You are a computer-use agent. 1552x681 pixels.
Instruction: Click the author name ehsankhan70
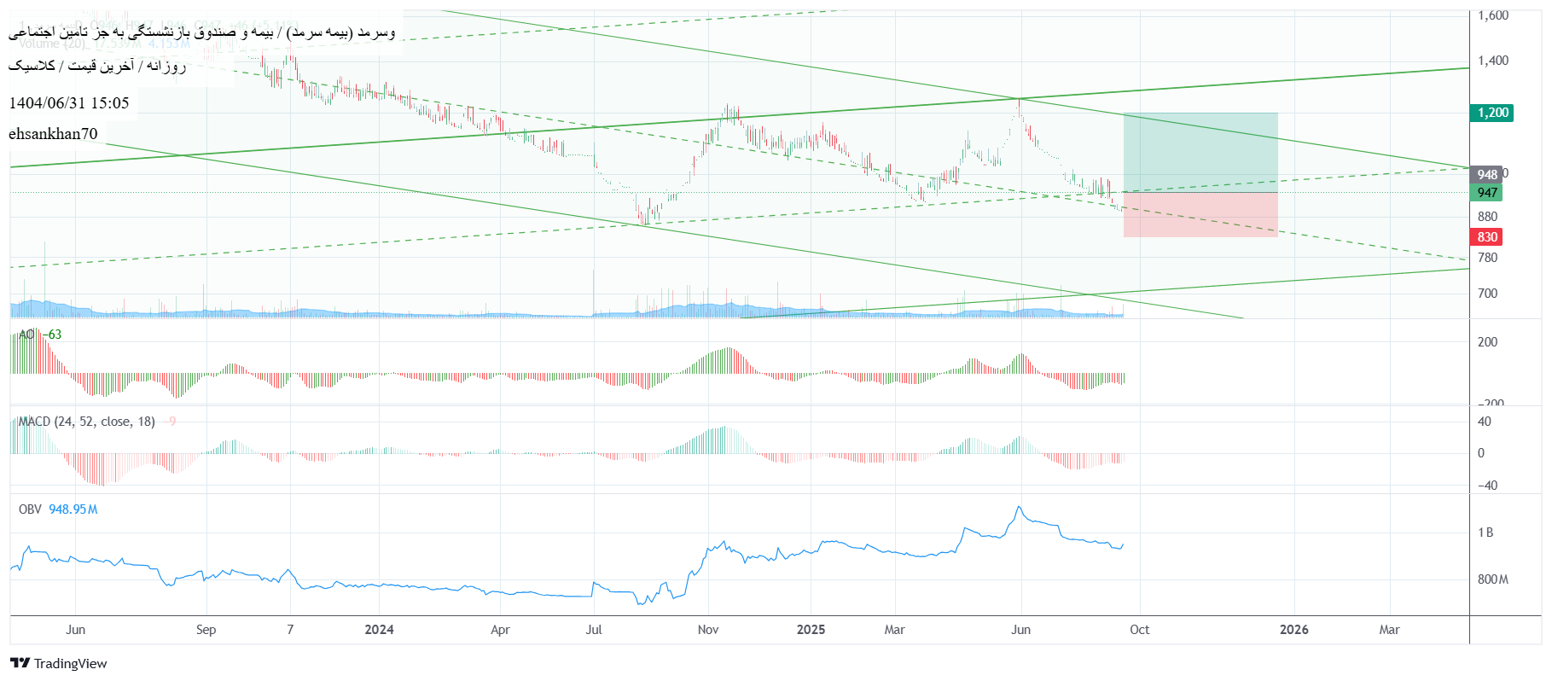pyautogui.click(x=53, y=134)
